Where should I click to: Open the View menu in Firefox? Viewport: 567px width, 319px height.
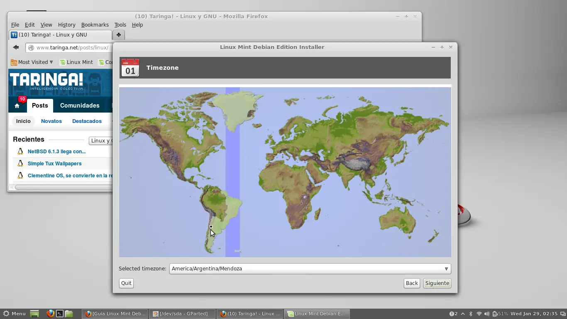(46, 25)
